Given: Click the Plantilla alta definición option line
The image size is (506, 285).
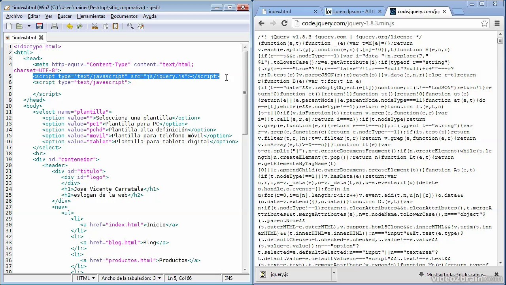Looking at the screenshot, I should 129,129.
